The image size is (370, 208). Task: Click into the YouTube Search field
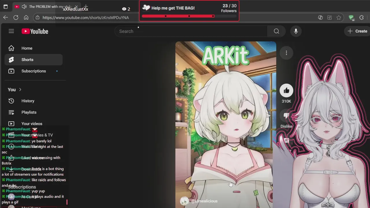[x=191, y=31]
